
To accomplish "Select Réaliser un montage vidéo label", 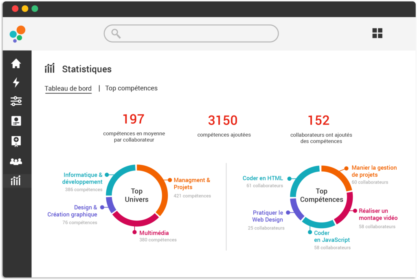I will [378, 214].
